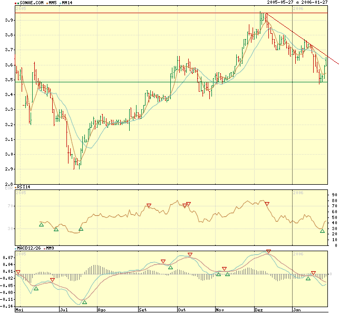Click the 3.0 price axis label
This screenshot has height=314, width=339.
pyautogui.click(x=9, y=154)
